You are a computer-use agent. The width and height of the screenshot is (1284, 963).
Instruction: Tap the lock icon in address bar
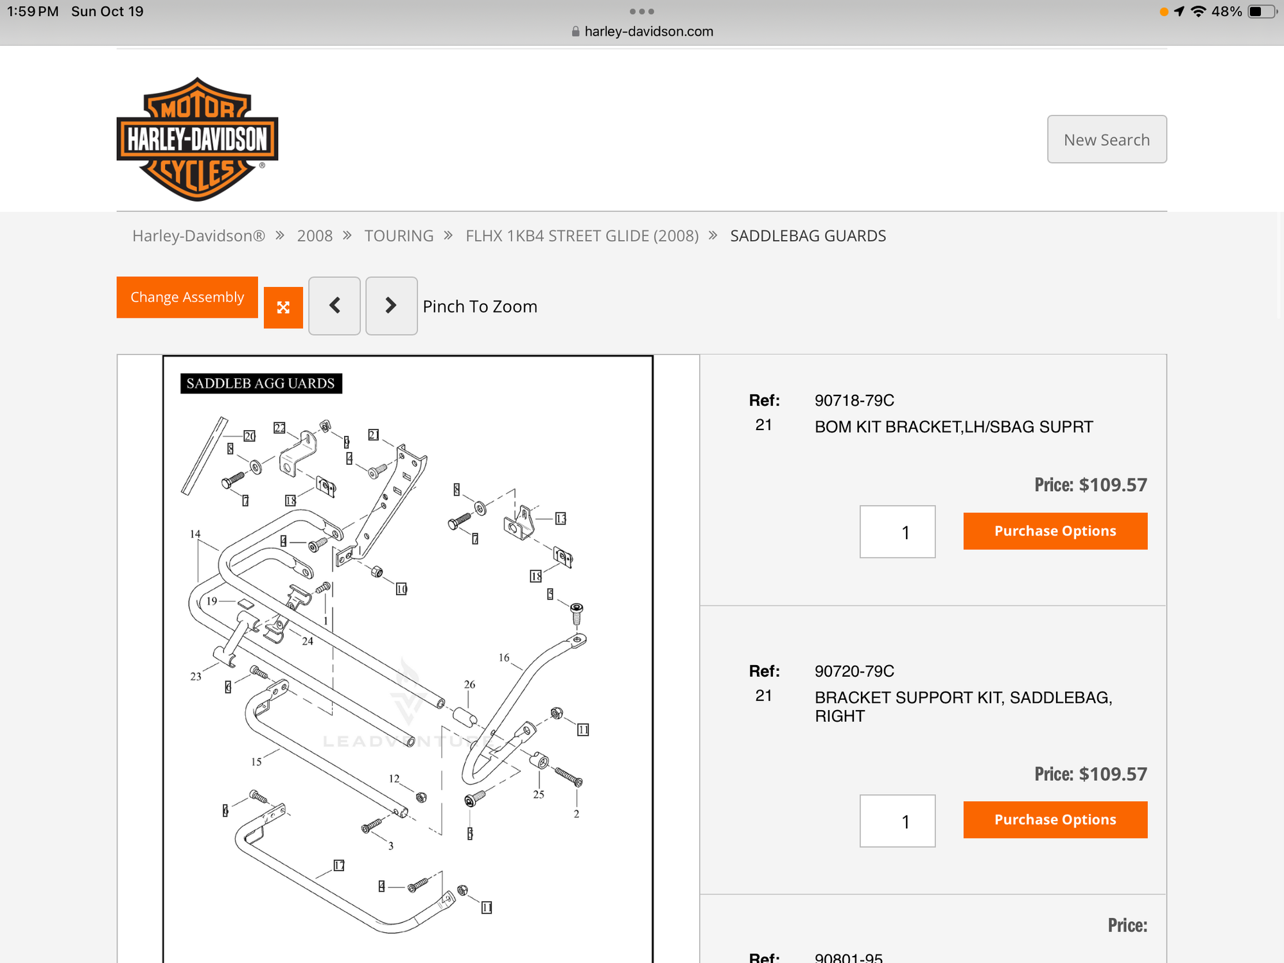(575, 31)
